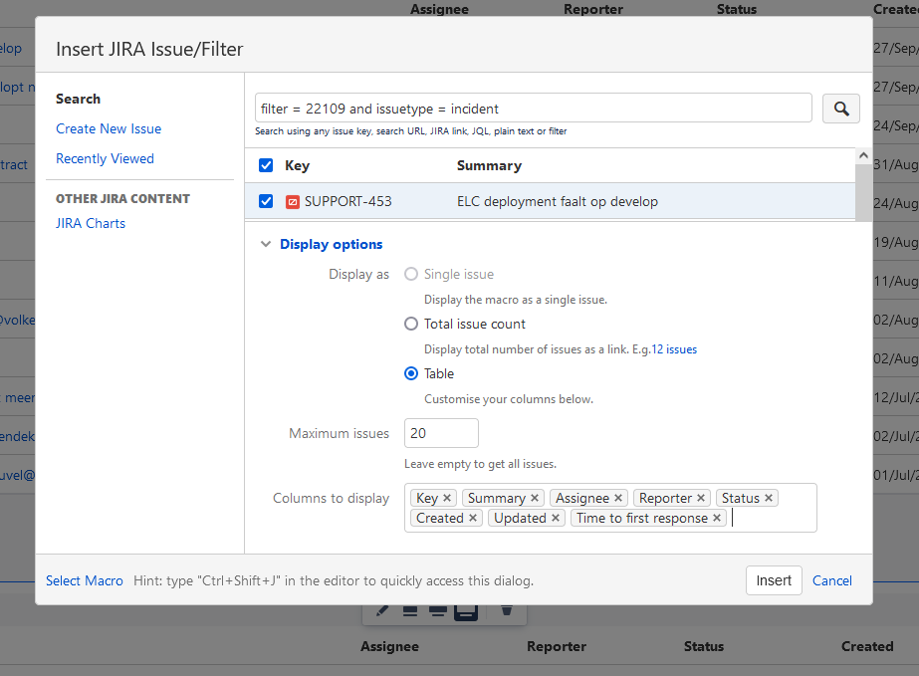Remove the Updated column tag

(555, 518)
